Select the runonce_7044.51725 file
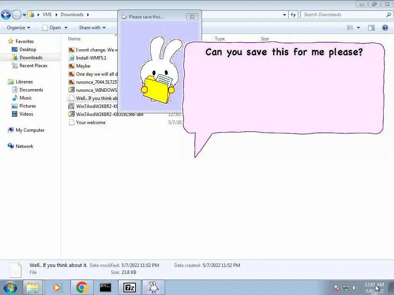This screenshot has width=394, height=295. coord(93,82)
